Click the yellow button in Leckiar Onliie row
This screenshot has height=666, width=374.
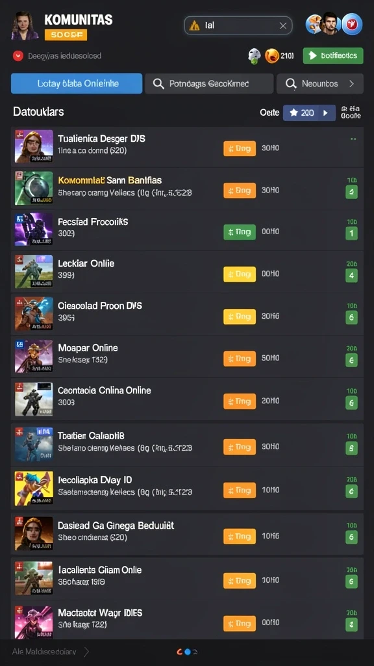[x=240, y=274]
